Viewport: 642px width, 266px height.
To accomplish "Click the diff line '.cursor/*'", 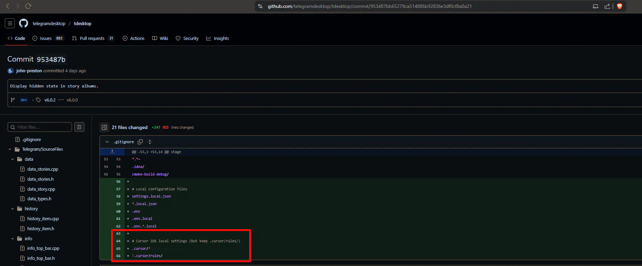I will 141,248.
